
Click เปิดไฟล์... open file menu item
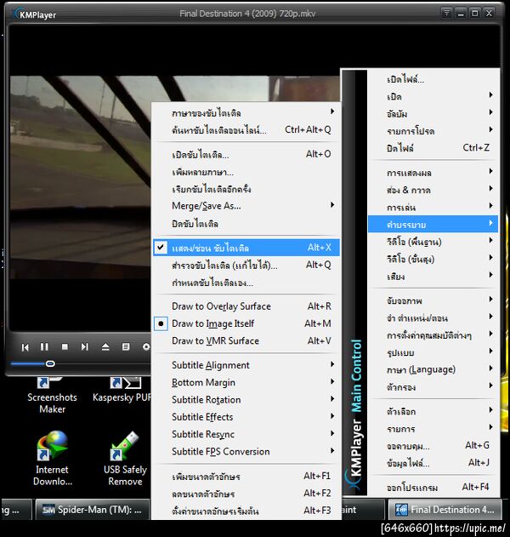click(433, 79)
